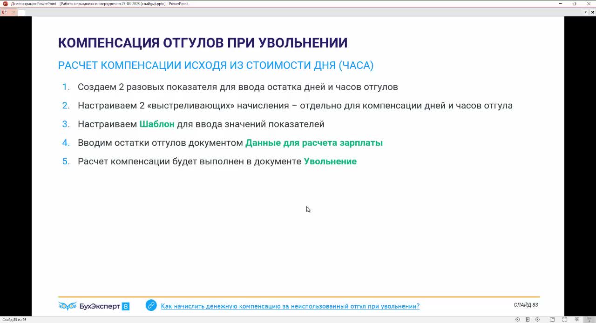Open link about compensation for unused отгул
Viewport: 596px width, 323px height.
[x=290, y=306]
